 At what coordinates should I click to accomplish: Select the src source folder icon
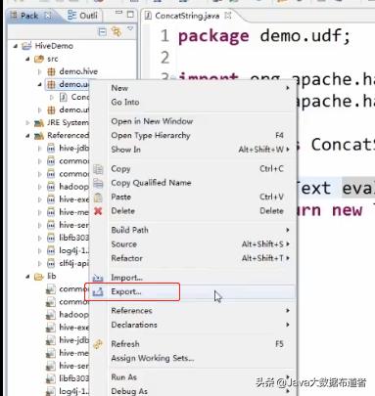coord(39,59)
